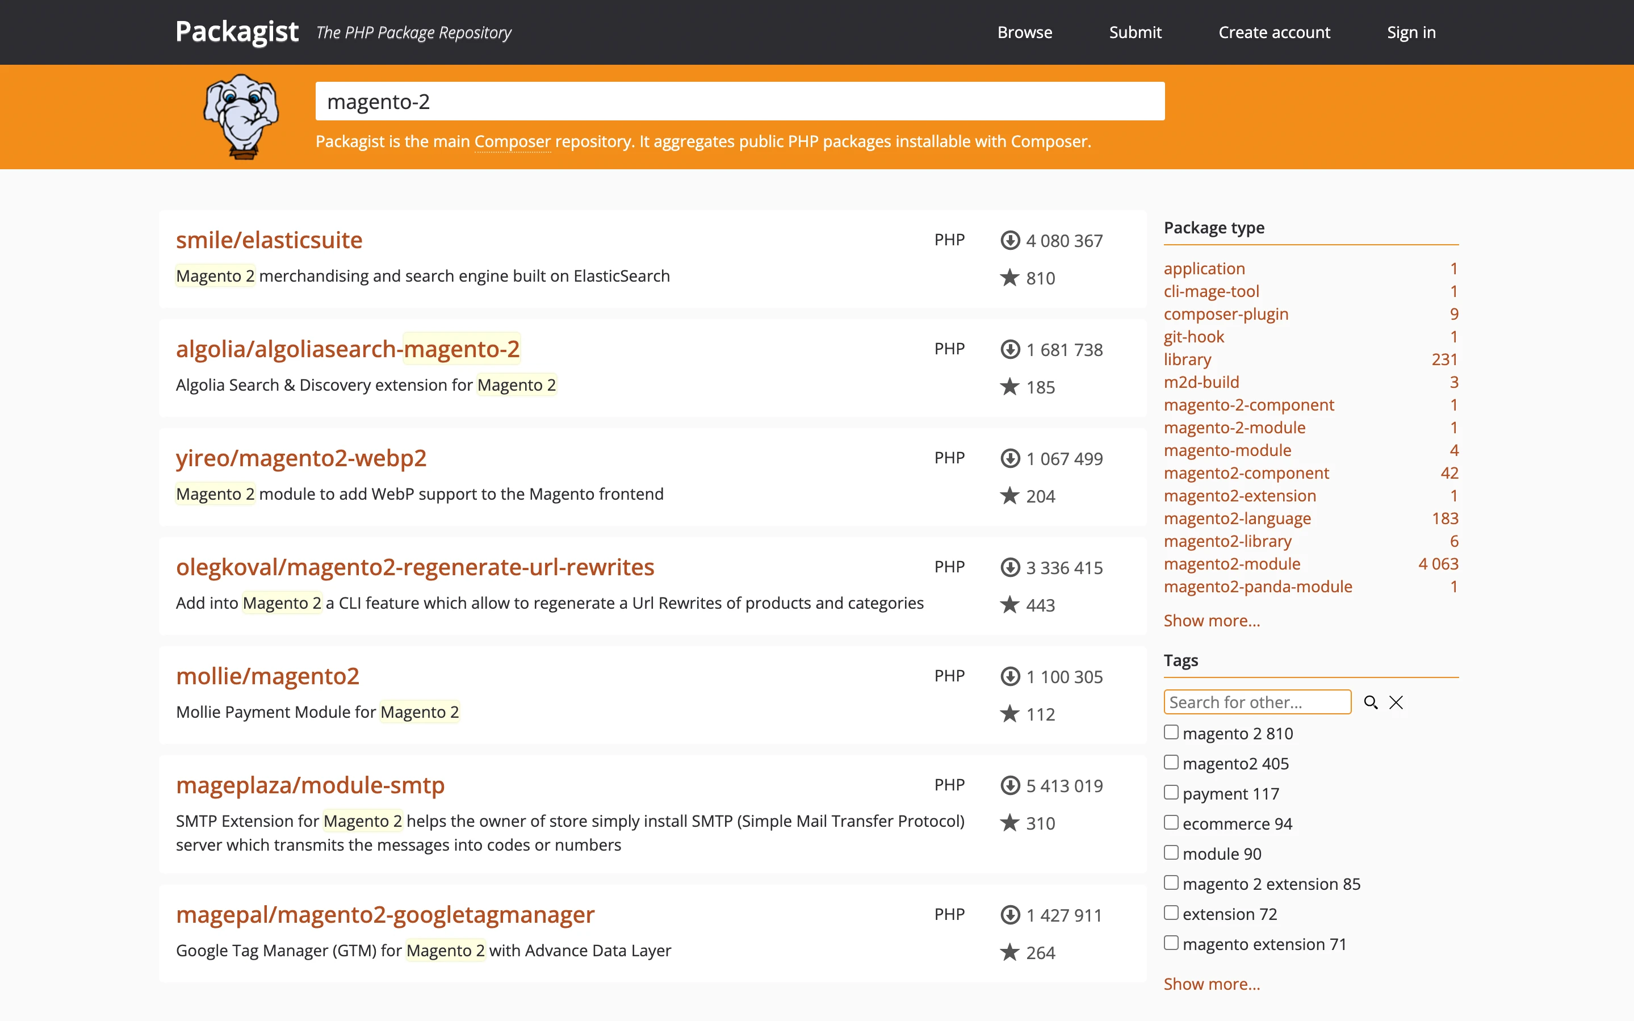Click the download icon beside smile/elasticsuite's count
Viewport: 1634px width, 1021px height.
click(1011, 240)
